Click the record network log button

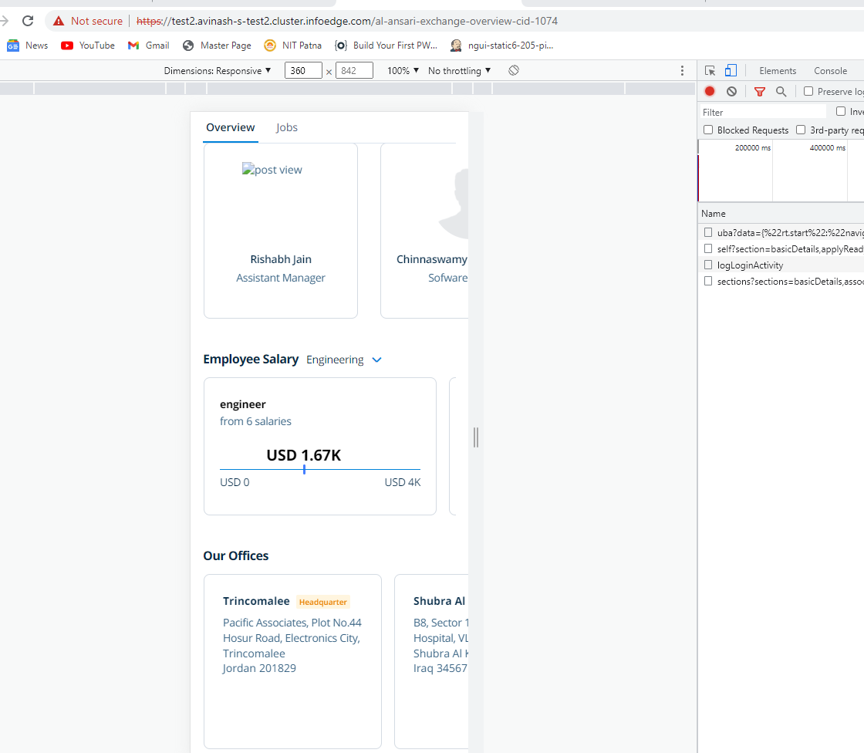click(x=710, y=91)
